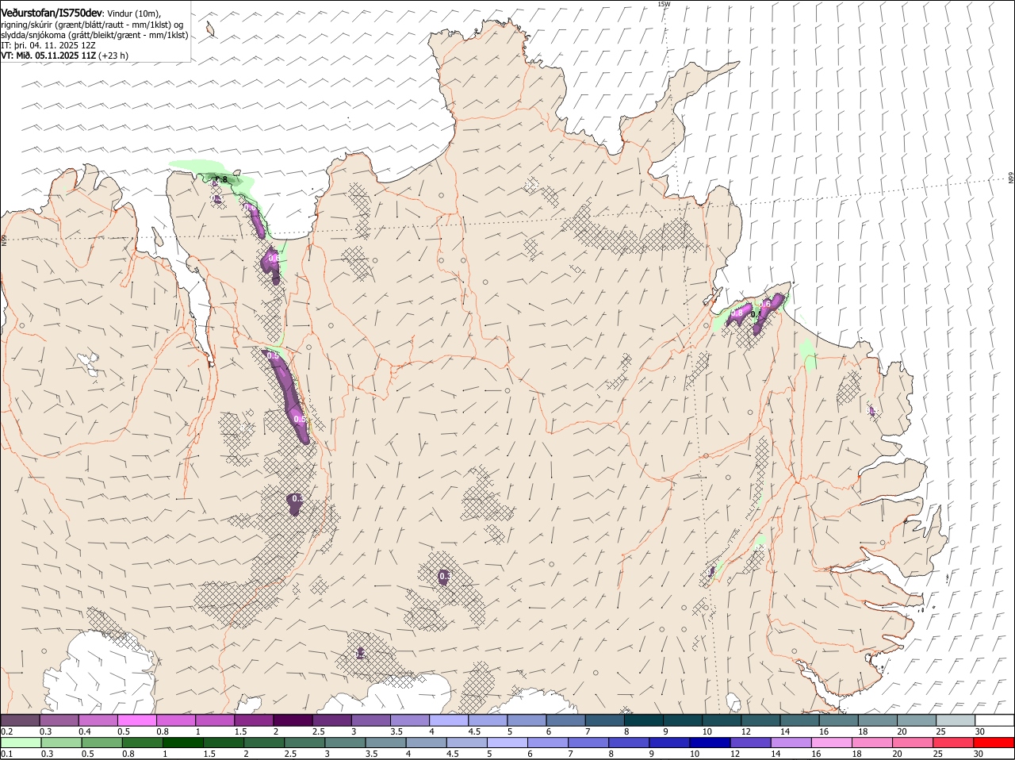
Task: Click upper scale teal swatch labeled 8
Action: 643,720
